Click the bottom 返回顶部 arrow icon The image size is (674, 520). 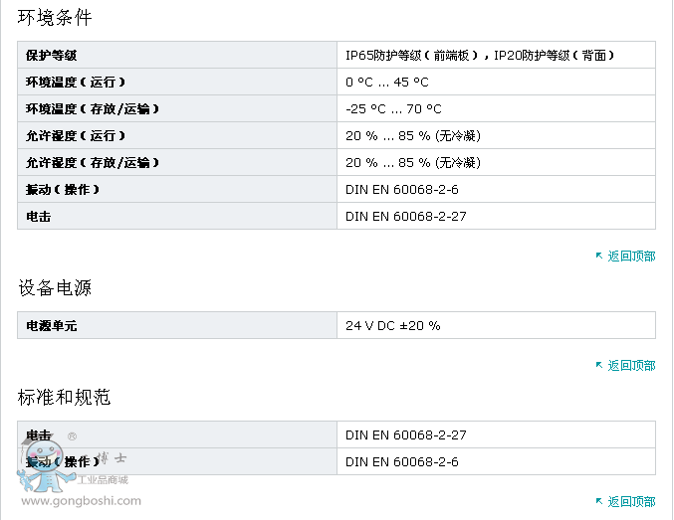point(599,502)
